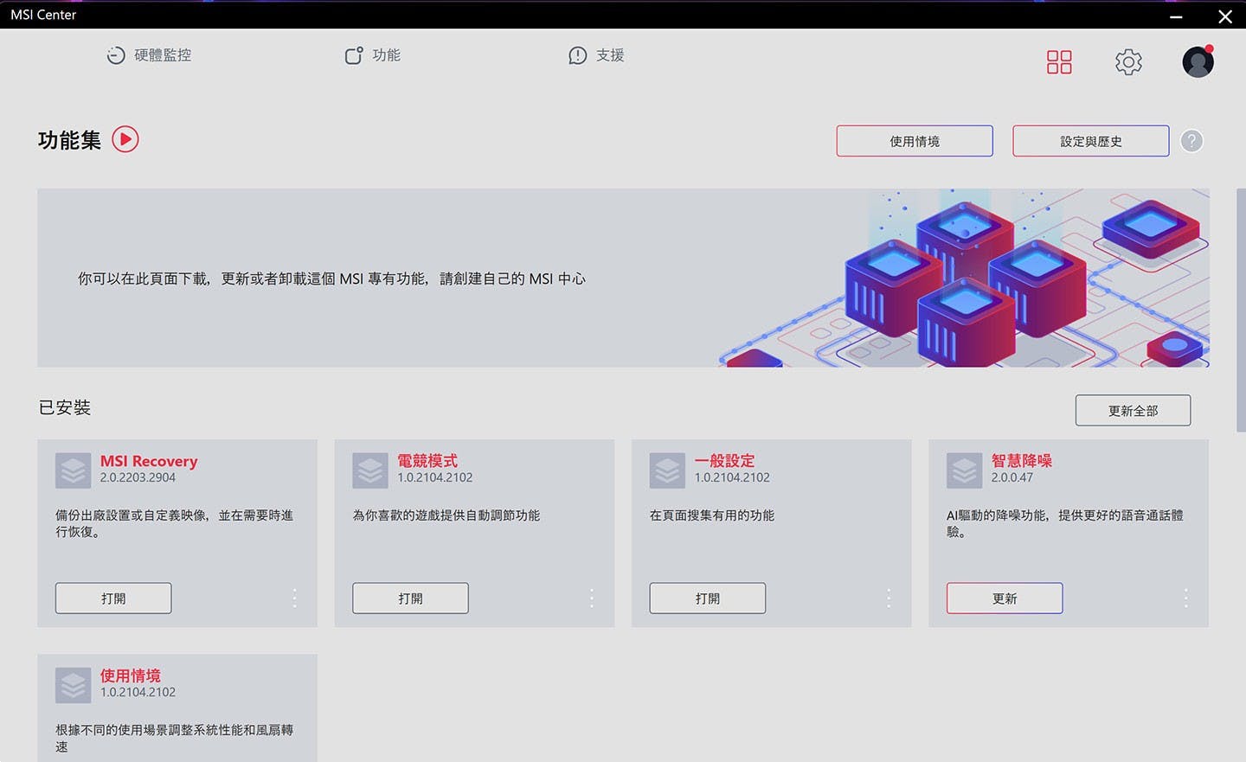The height and width of the screenshot is (762, 1246).
Task: Click 打開 button under MSI Recovery
Action: [113, 598]
